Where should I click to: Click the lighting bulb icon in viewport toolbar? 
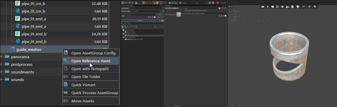268,7
